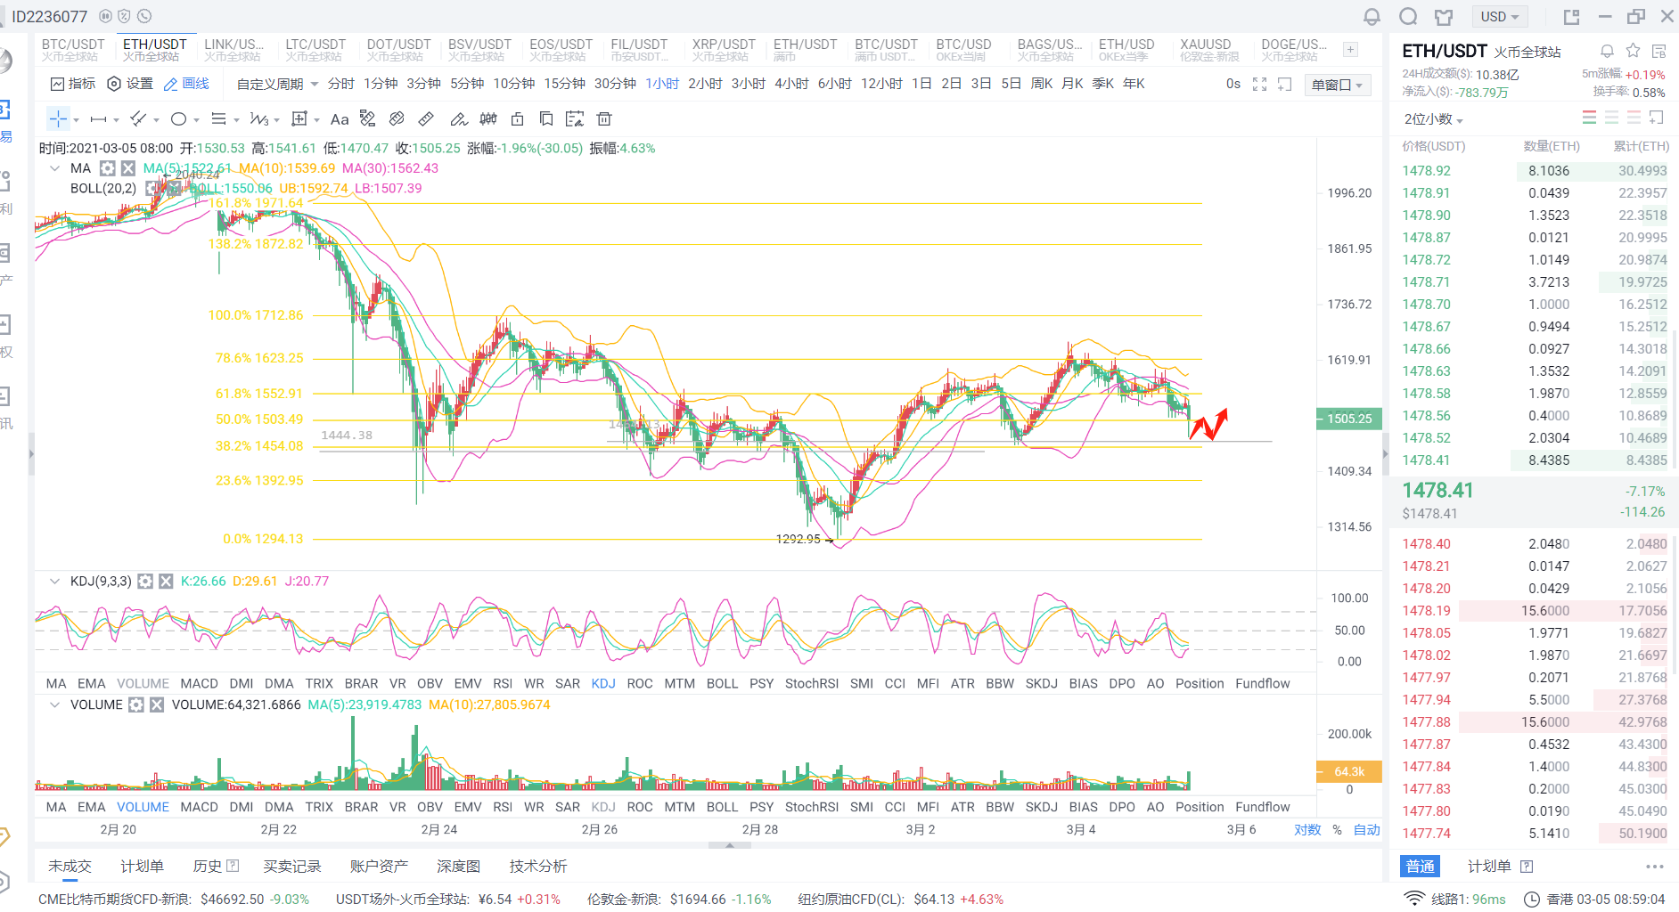Screen dimensions: 1679x912
Task: Select the crosshair cursor drawing tool
Action: pyautogui.click(x=58, y=118)
